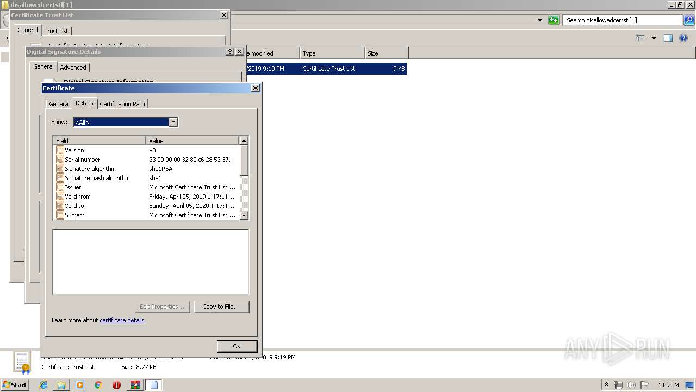
Task: Open WinRAR from the taskbar
Action: tap(135, 385)
